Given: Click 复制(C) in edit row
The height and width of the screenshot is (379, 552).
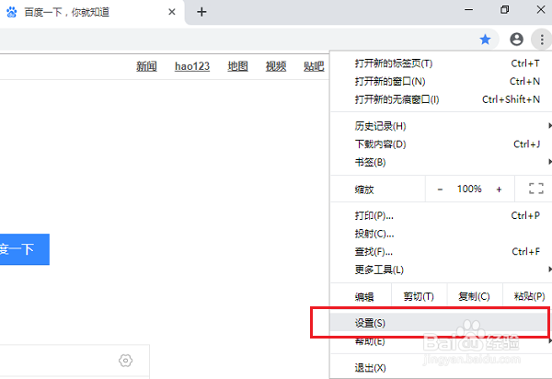Looking at the screenshot, I should point(475,296).
